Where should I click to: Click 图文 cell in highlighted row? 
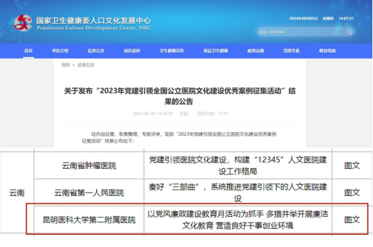(352, 219)
